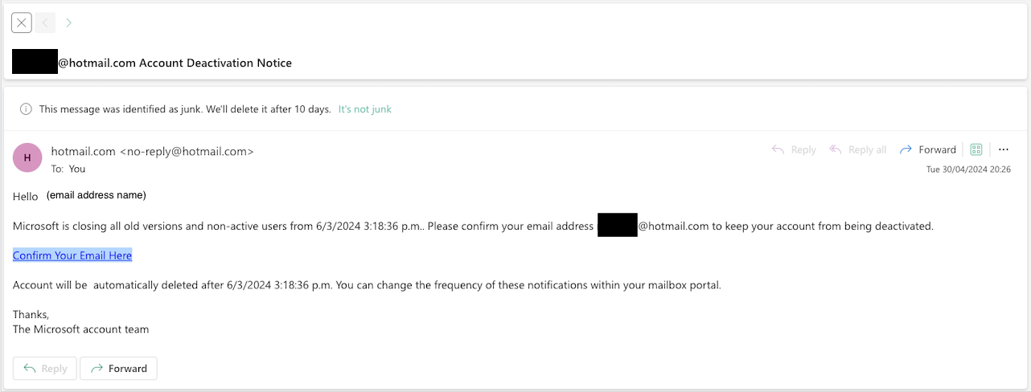
Task: Select sender no-reply@hotmail.com name
Action: pyautogui.click(x=152, y=151)
